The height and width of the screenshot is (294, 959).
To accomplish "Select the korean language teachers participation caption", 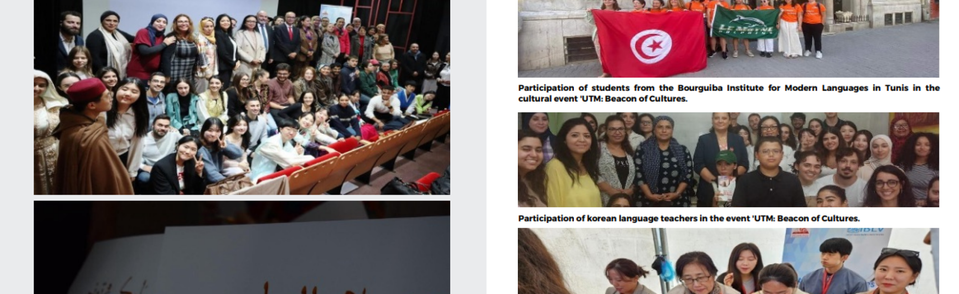I will 689,218.
